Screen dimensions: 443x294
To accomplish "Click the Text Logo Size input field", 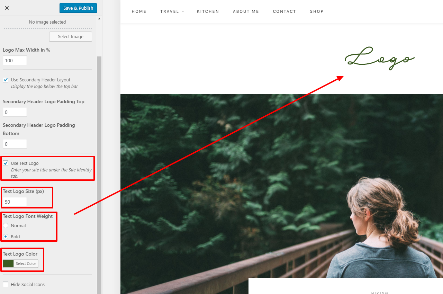I will [x=15, y=202].
